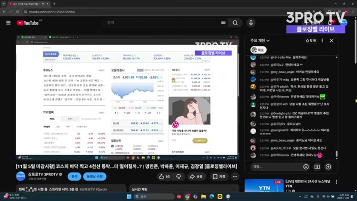Open Windows Start menu
357x201 pixels.
click(x=129, y=197)
